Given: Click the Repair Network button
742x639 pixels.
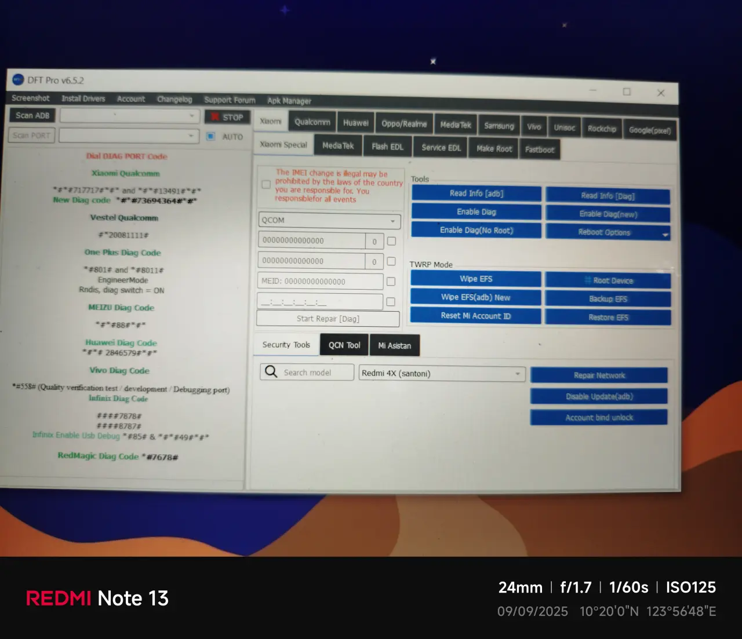Looking at the screenshot, I should [x=599, y=375].
